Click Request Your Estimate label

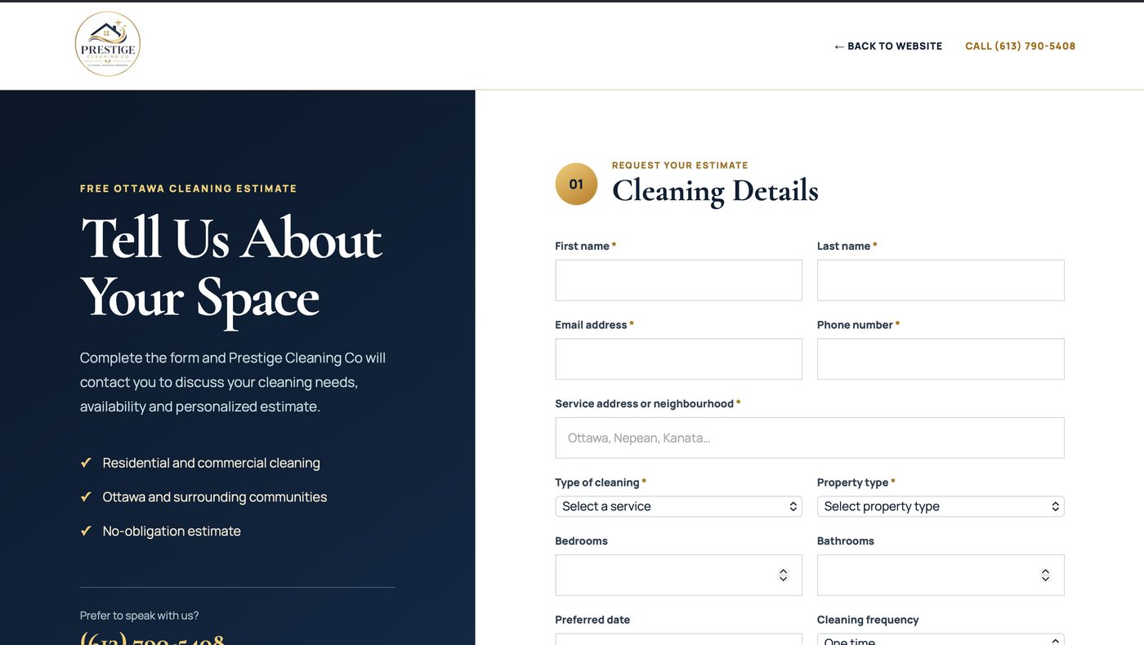[680, 165]
